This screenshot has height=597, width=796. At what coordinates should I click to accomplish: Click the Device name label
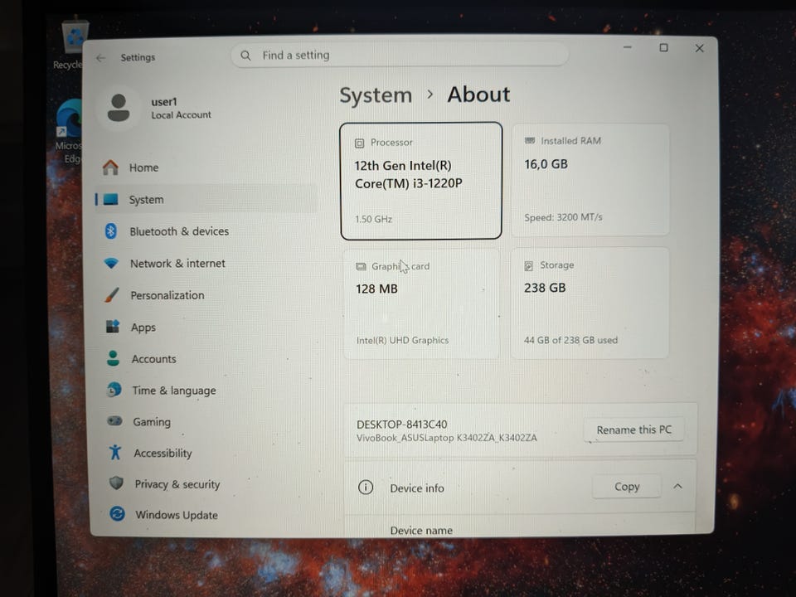(421, 530)
